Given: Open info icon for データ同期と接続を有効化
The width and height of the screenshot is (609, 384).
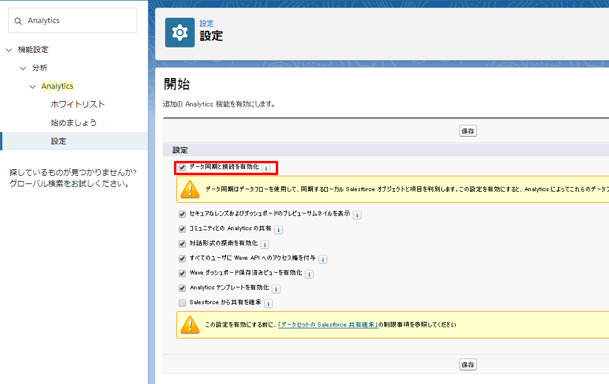Looking at the screenshot, I should coord(266,168).
